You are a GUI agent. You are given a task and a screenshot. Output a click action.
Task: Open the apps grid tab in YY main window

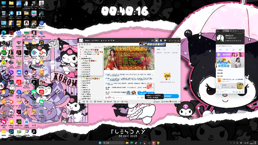click(240, 50)
